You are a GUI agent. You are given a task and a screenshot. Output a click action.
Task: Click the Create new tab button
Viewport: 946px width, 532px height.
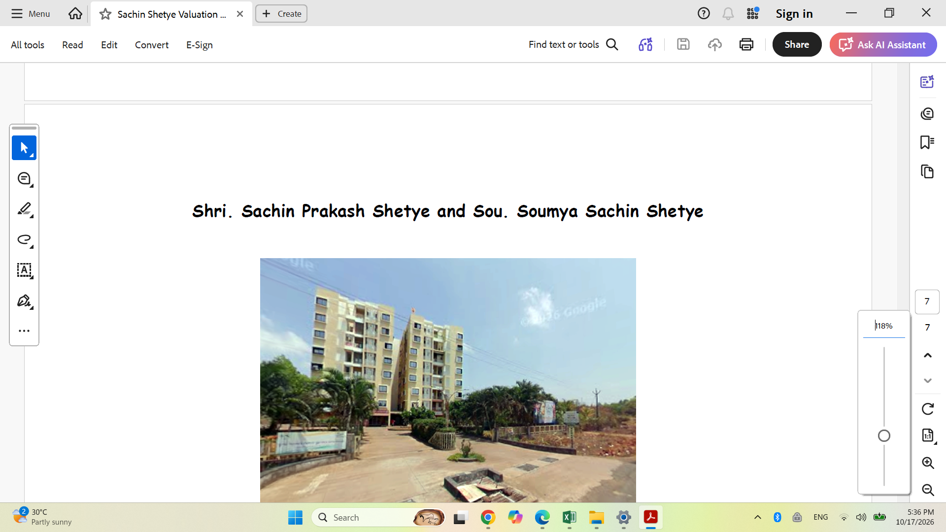[x=281, y=14]
